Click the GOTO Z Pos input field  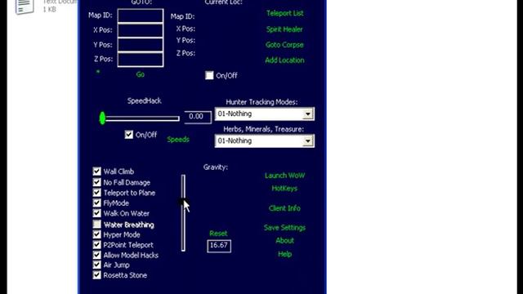pos(141,60)
